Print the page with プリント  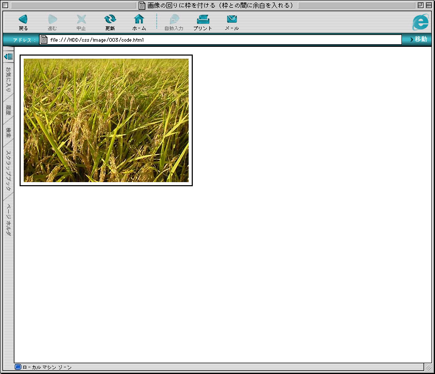(203, 22)
